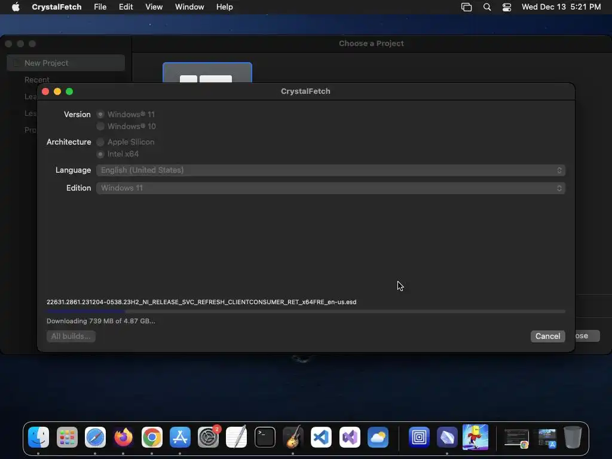Click the download progress bar
Image resolution: width=612 pixels, height=459 pixels.
click(x=305, y=311)
